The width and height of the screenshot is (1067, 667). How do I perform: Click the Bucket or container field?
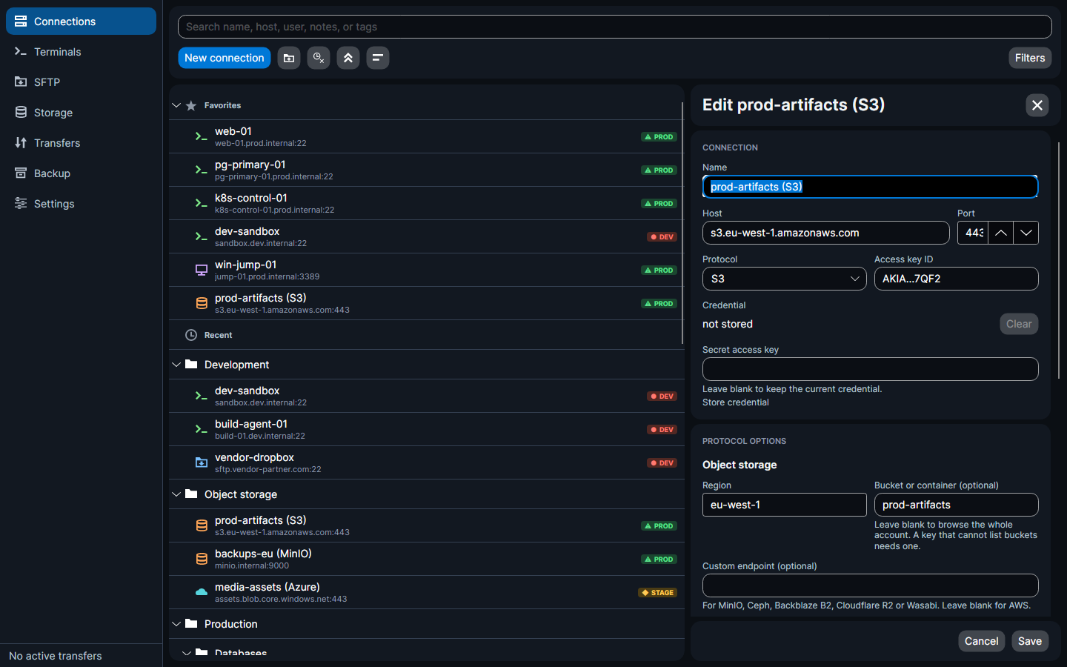tap(956, 505)
